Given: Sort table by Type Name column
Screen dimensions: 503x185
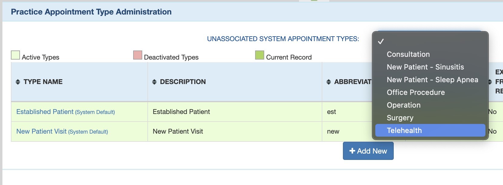Looking at the screenshot, I should 18,82.
